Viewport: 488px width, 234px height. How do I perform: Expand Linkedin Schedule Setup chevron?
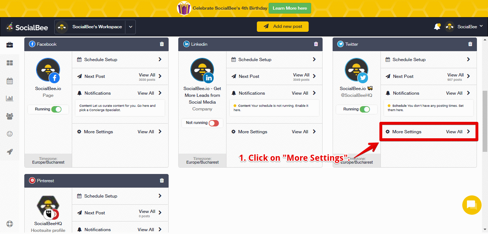click(314, 59)
